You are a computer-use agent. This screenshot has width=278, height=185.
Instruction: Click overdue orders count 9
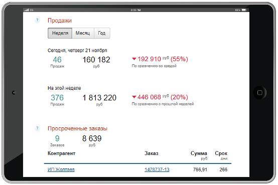57,138
